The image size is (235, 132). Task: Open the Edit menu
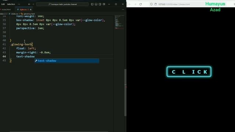pyautogui.click(x=3, y=4)
